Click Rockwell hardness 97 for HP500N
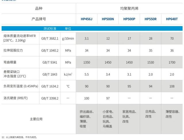The image size is (184, 140). [x=108, y=98]
